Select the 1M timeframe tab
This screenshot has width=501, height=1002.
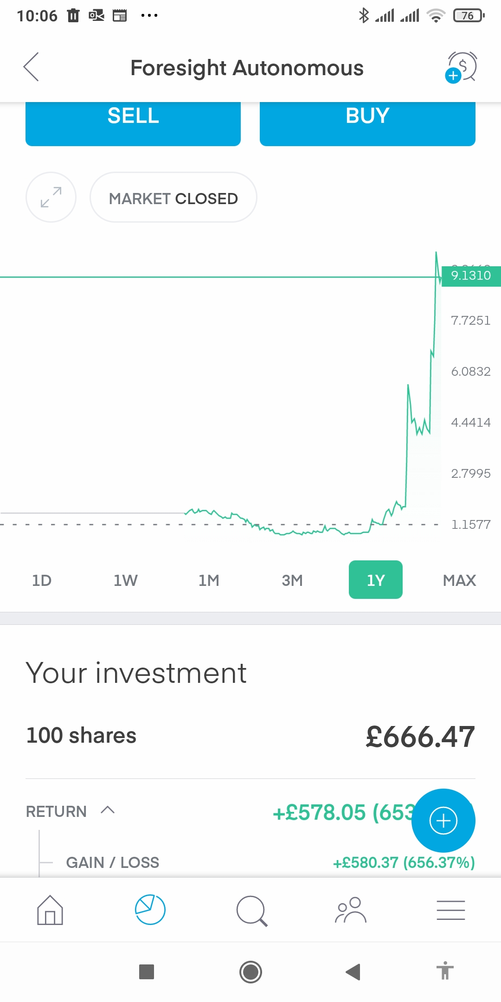click(209, 580)
